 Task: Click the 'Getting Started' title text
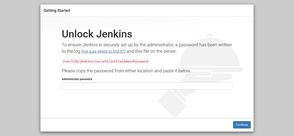(57, 11)
